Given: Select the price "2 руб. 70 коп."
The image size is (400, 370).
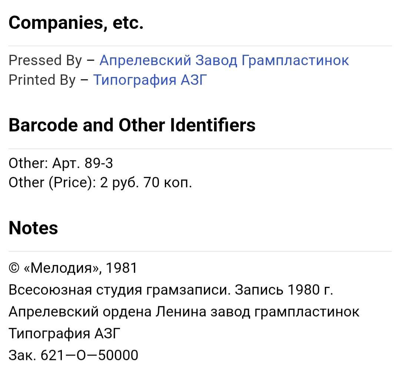Looking at the screenshot, I should pyautogui.click(x=146, y=183).
